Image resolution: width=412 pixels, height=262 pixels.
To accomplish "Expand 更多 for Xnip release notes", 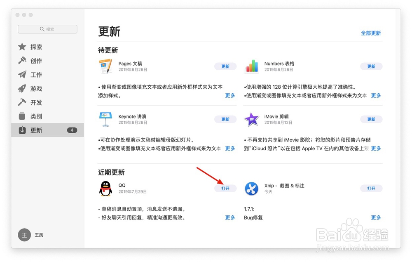I will [x=376, y=217].
